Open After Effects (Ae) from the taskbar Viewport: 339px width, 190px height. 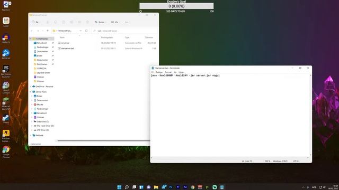coord(185,187)
